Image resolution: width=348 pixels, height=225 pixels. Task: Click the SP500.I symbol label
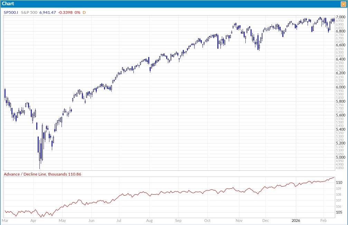[x=12, y=12]
